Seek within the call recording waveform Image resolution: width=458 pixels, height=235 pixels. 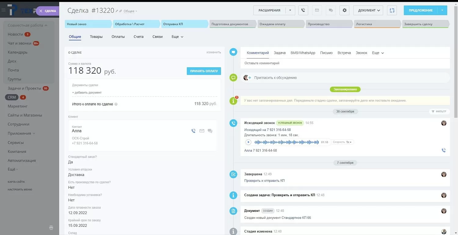coord(287,142)
